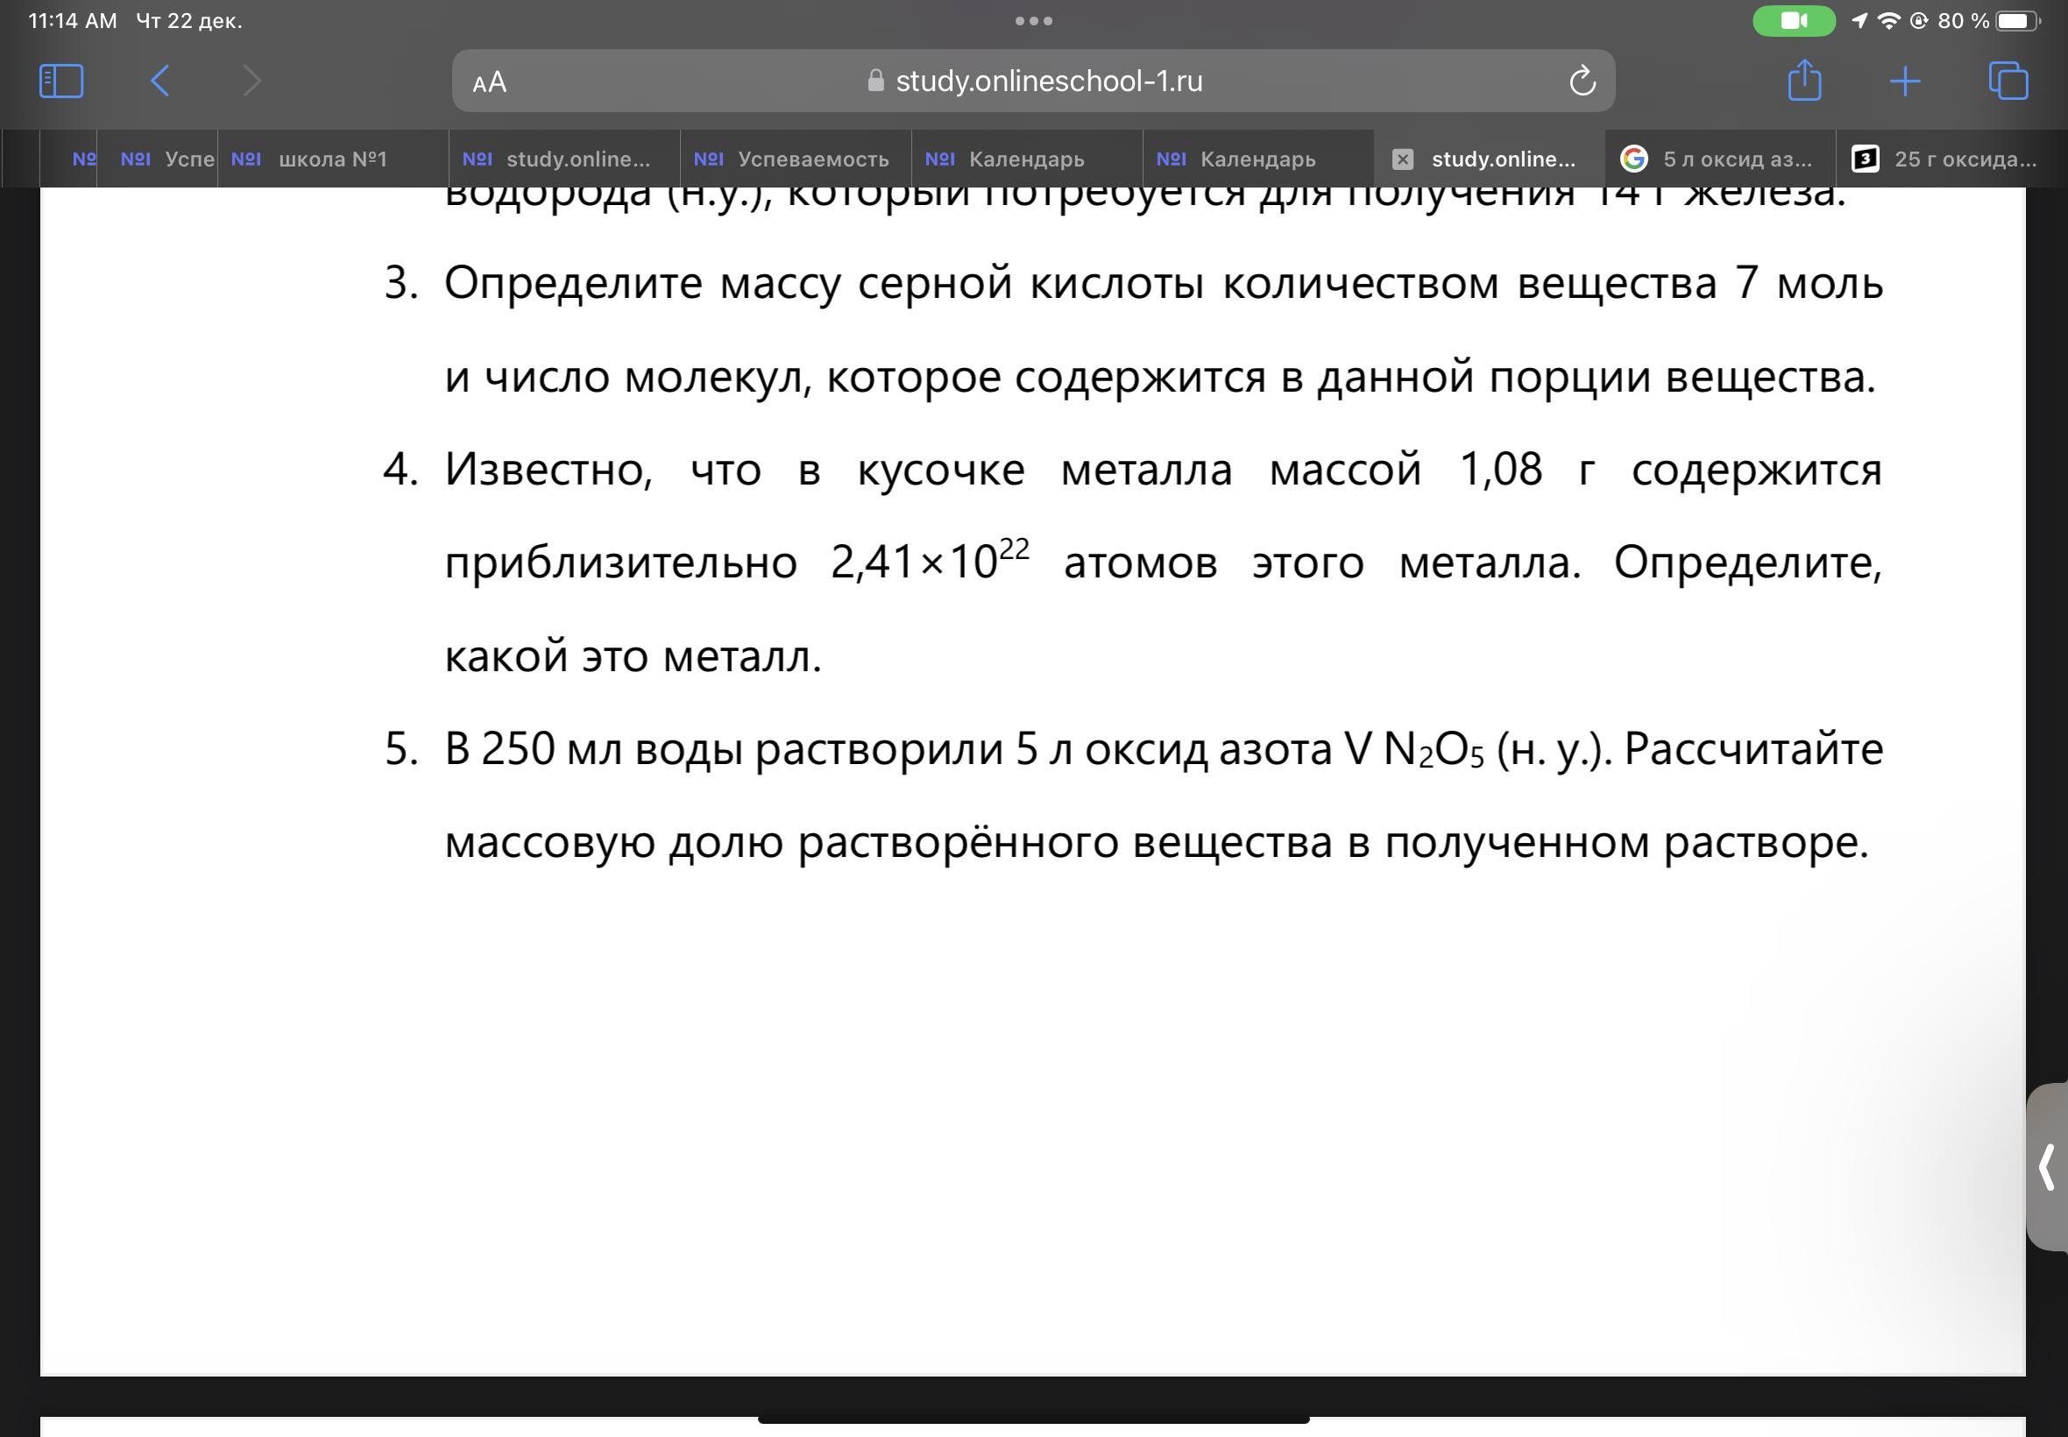Open the multitasking three-dots menu
Screen dimensions: 2068x1437
(1033, 21)
